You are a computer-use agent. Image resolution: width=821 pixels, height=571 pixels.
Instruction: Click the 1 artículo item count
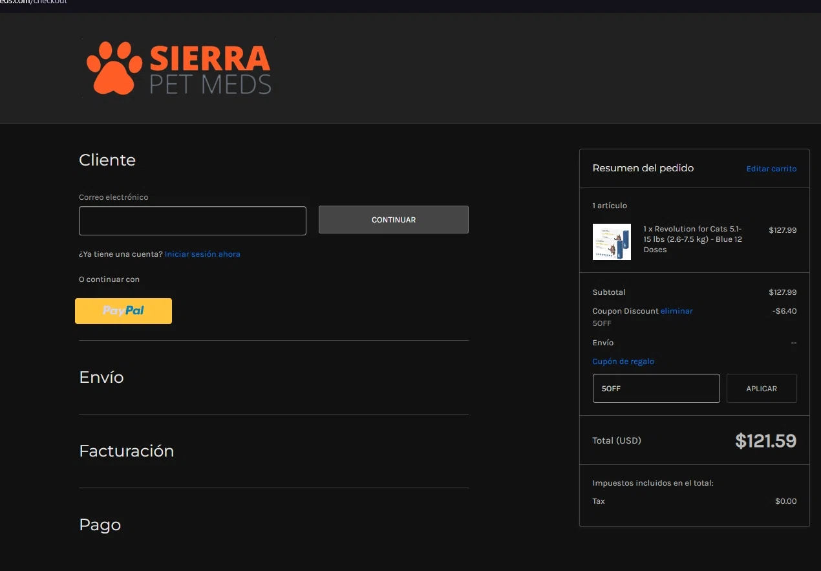(610, 206)
